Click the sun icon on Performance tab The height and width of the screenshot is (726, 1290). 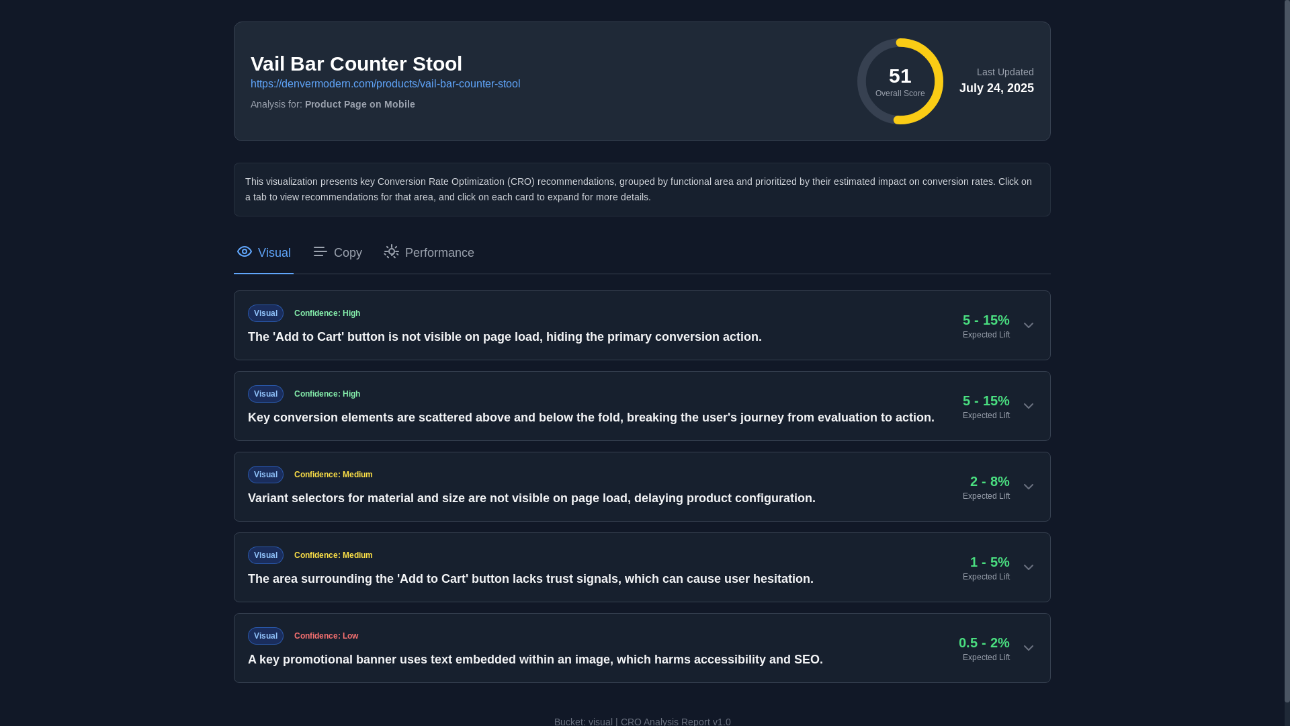391,251
